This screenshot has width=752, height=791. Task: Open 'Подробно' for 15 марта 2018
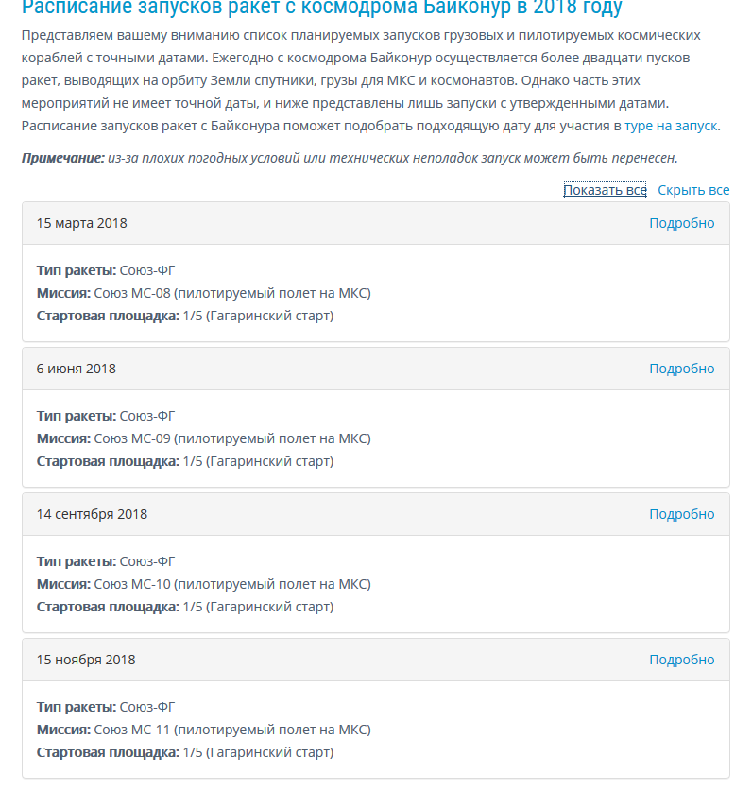[x=681, y=223]
